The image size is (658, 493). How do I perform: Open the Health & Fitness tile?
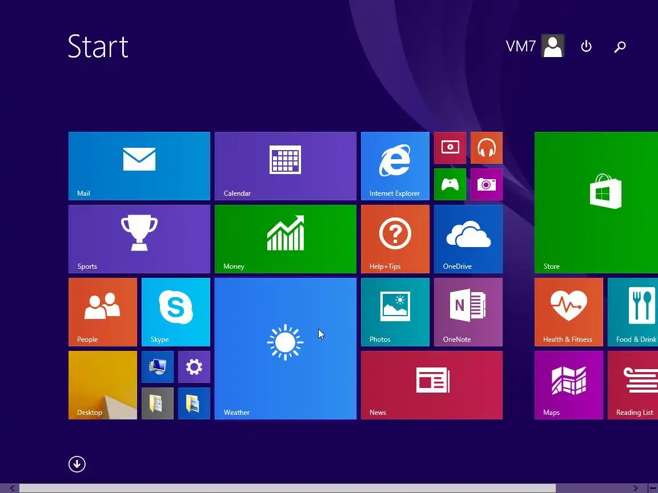click(x=569, y=312)
